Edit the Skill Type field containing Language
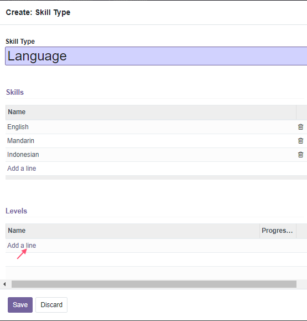This screenshot has height=321, width=307. point(156,56)
